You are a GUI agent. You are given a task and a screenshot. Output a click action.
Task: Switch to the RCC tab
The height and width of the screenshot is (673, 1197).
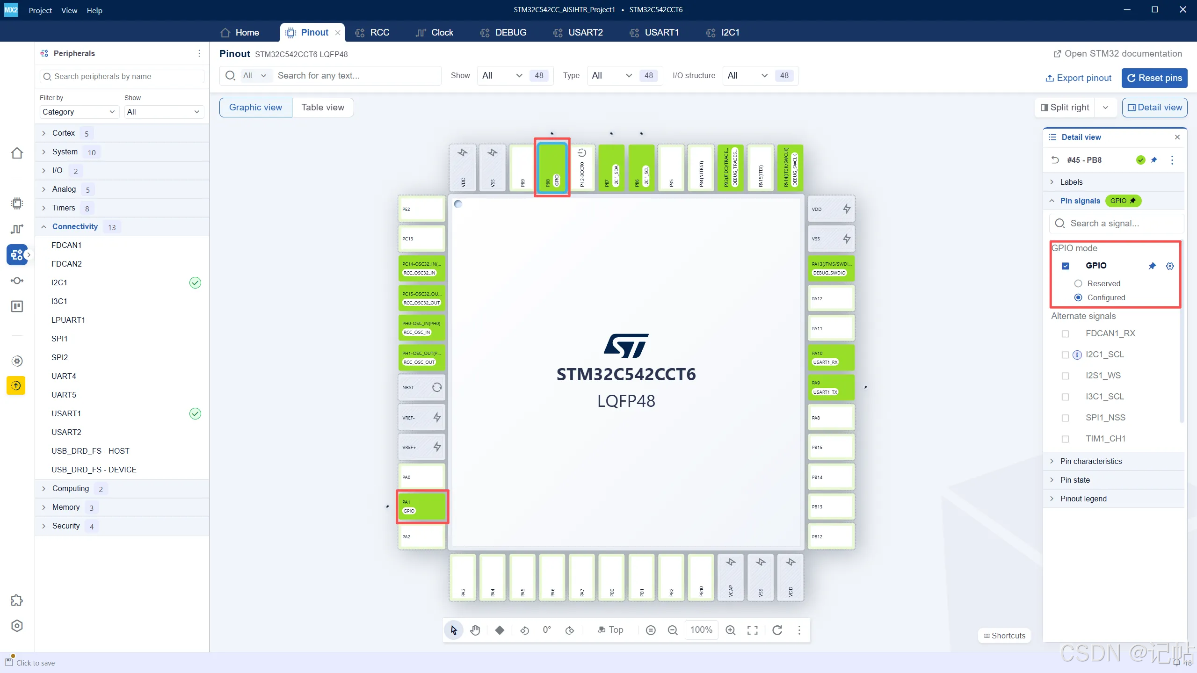coord(372,32)
